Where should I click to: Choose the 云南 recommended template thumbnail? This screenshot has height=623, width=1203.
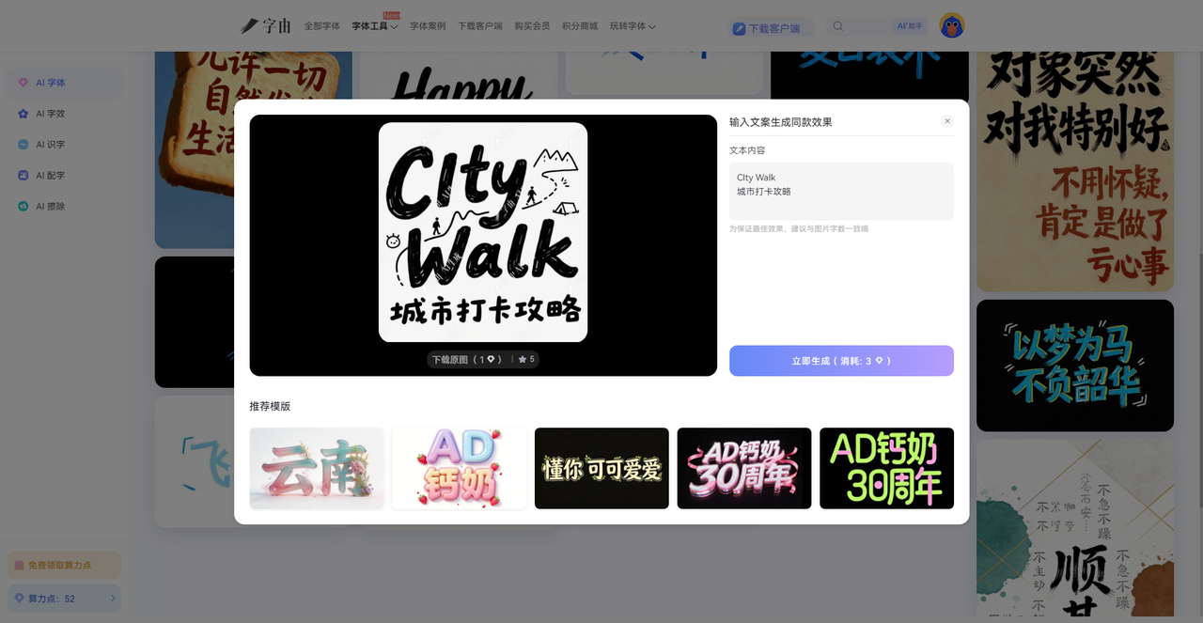tap(317, 468)
